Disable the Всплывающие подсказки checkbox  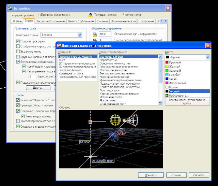pos(18,62)
